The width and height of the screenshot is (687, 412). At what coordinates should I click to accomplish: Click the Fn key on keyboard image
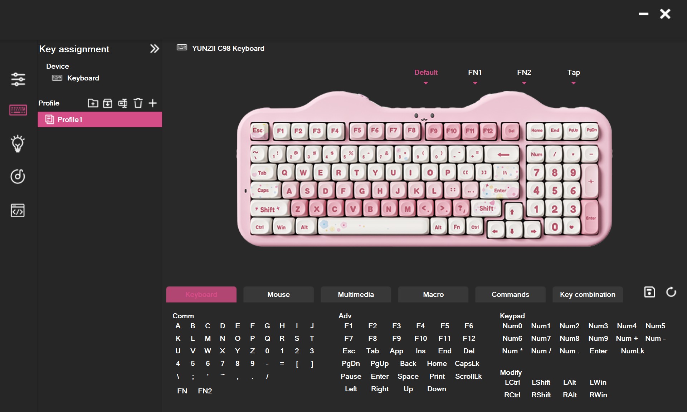tap(457, 227)
